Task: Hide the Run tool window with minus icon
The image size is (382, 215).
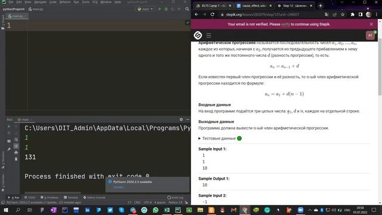Action: click(187, 119)
